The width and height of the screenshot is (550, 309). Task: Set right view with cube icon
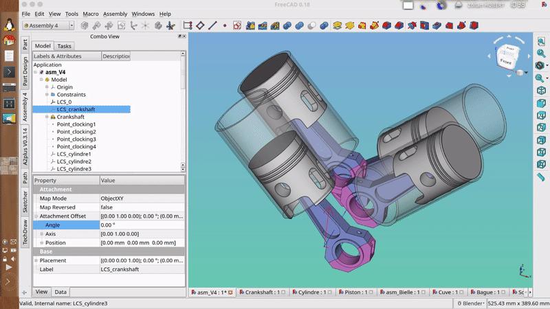[541, 128]
